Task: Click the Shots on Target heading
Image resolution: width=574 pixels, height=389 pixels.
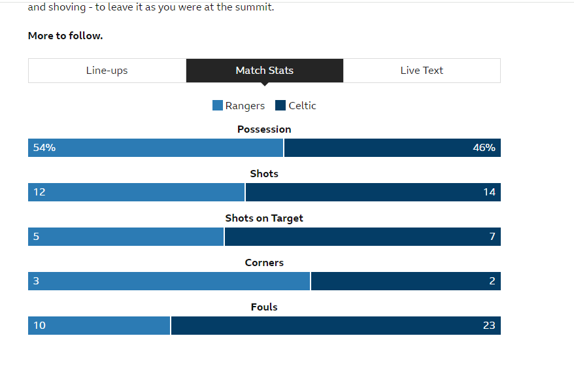Action: pyautogui.click(x=264, y=218)
